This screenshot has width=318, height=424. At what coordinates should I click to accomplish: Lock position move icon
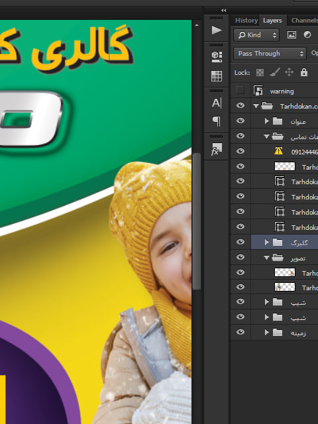click(289, 72)
